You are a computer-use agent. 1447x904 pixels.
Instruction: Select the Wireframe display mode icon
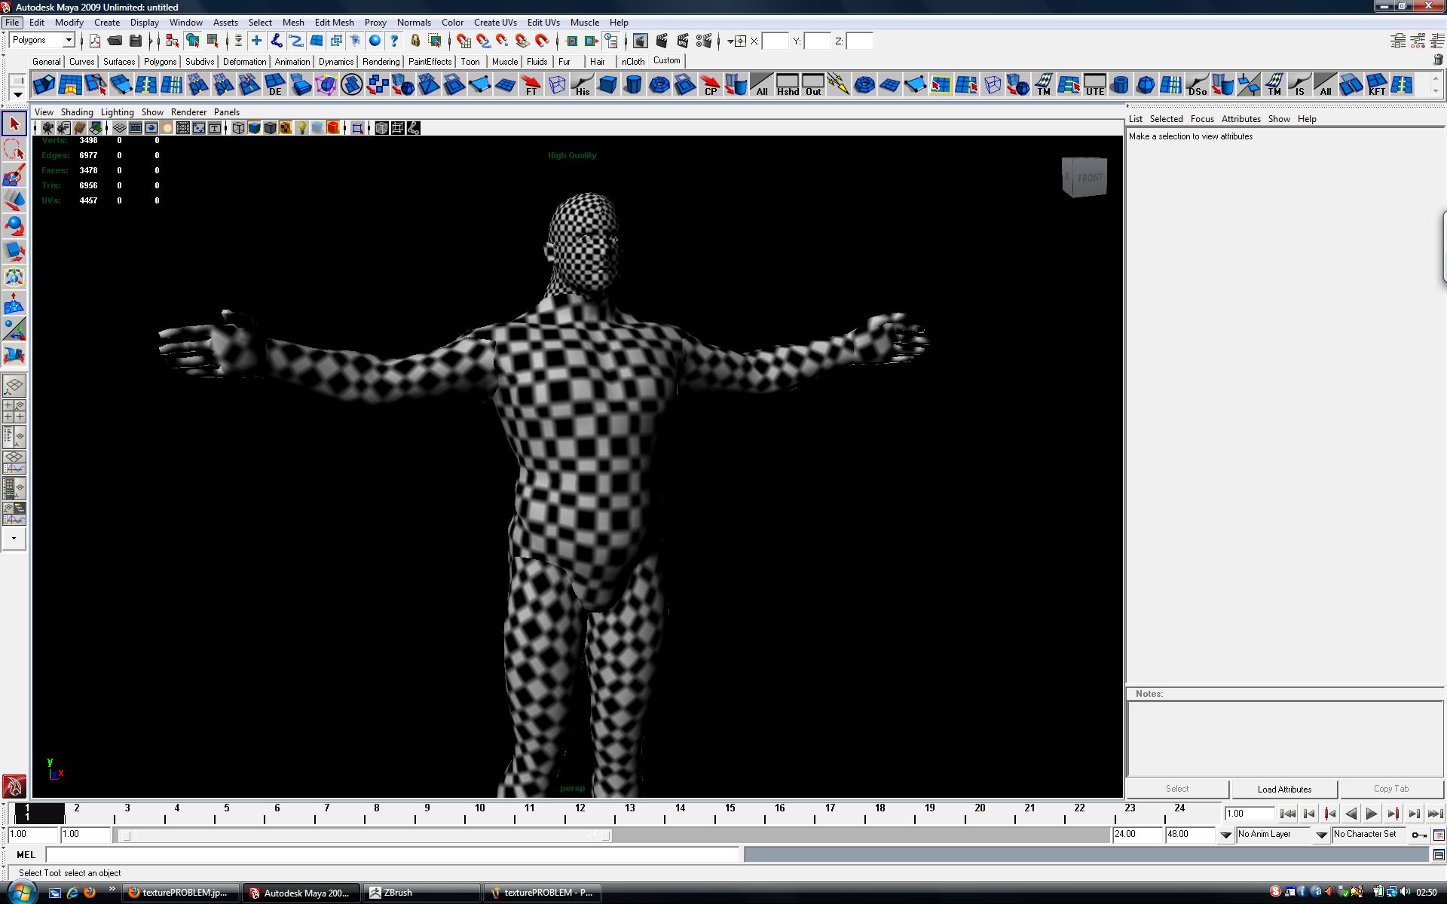click(x=238, y=127)
